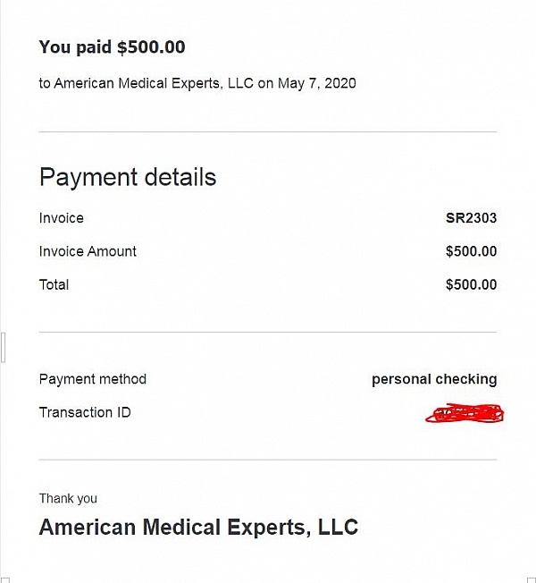Click the Total amount $500.00
The width and height of the screenshot is (536, 583).
click(471, 285)
